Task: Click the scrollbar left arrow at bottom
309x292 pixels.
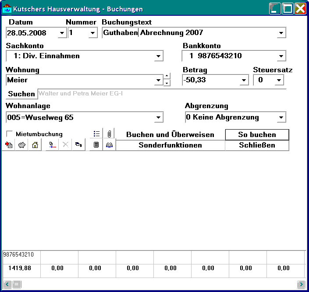Action: [7, 284]
